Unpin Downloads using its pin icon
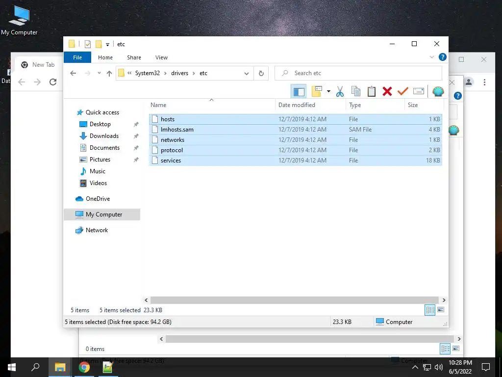The width and height of the screenshot is (502, 377). 136,136
